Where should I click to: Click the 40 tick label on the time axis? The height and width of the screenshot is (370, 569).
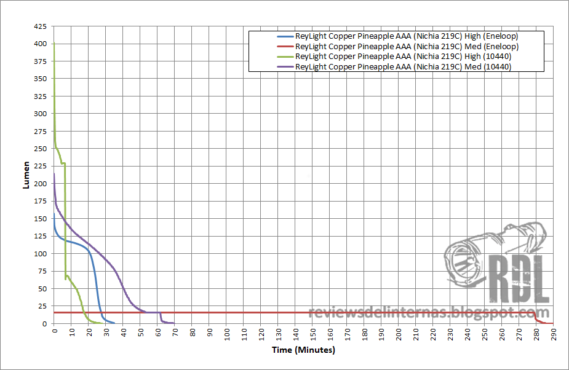(x=124, y=332)
